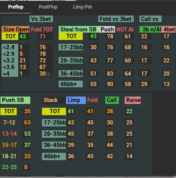The height and width of the screenshot is (178, 176).
Task: Click the Call column header
Action: coord(112,100)
